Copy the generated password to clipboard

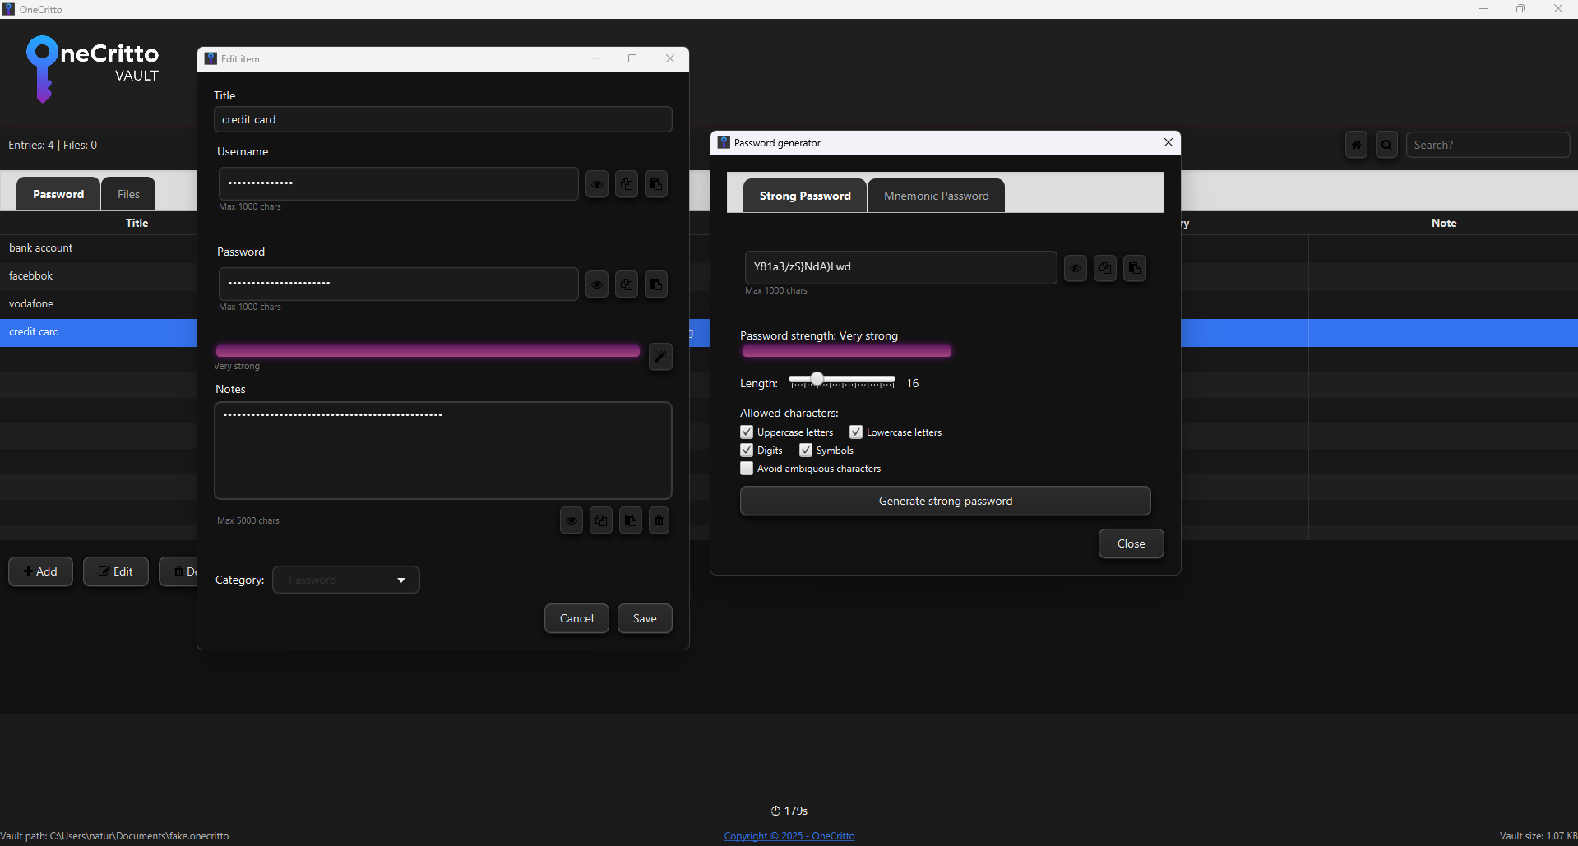coord(1104,268)
